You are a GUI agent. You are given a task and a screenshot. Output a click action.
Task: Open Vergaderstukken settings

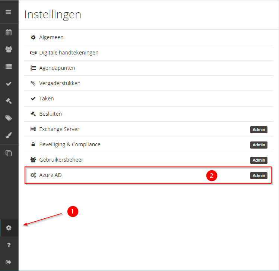[x=149, y=84]
